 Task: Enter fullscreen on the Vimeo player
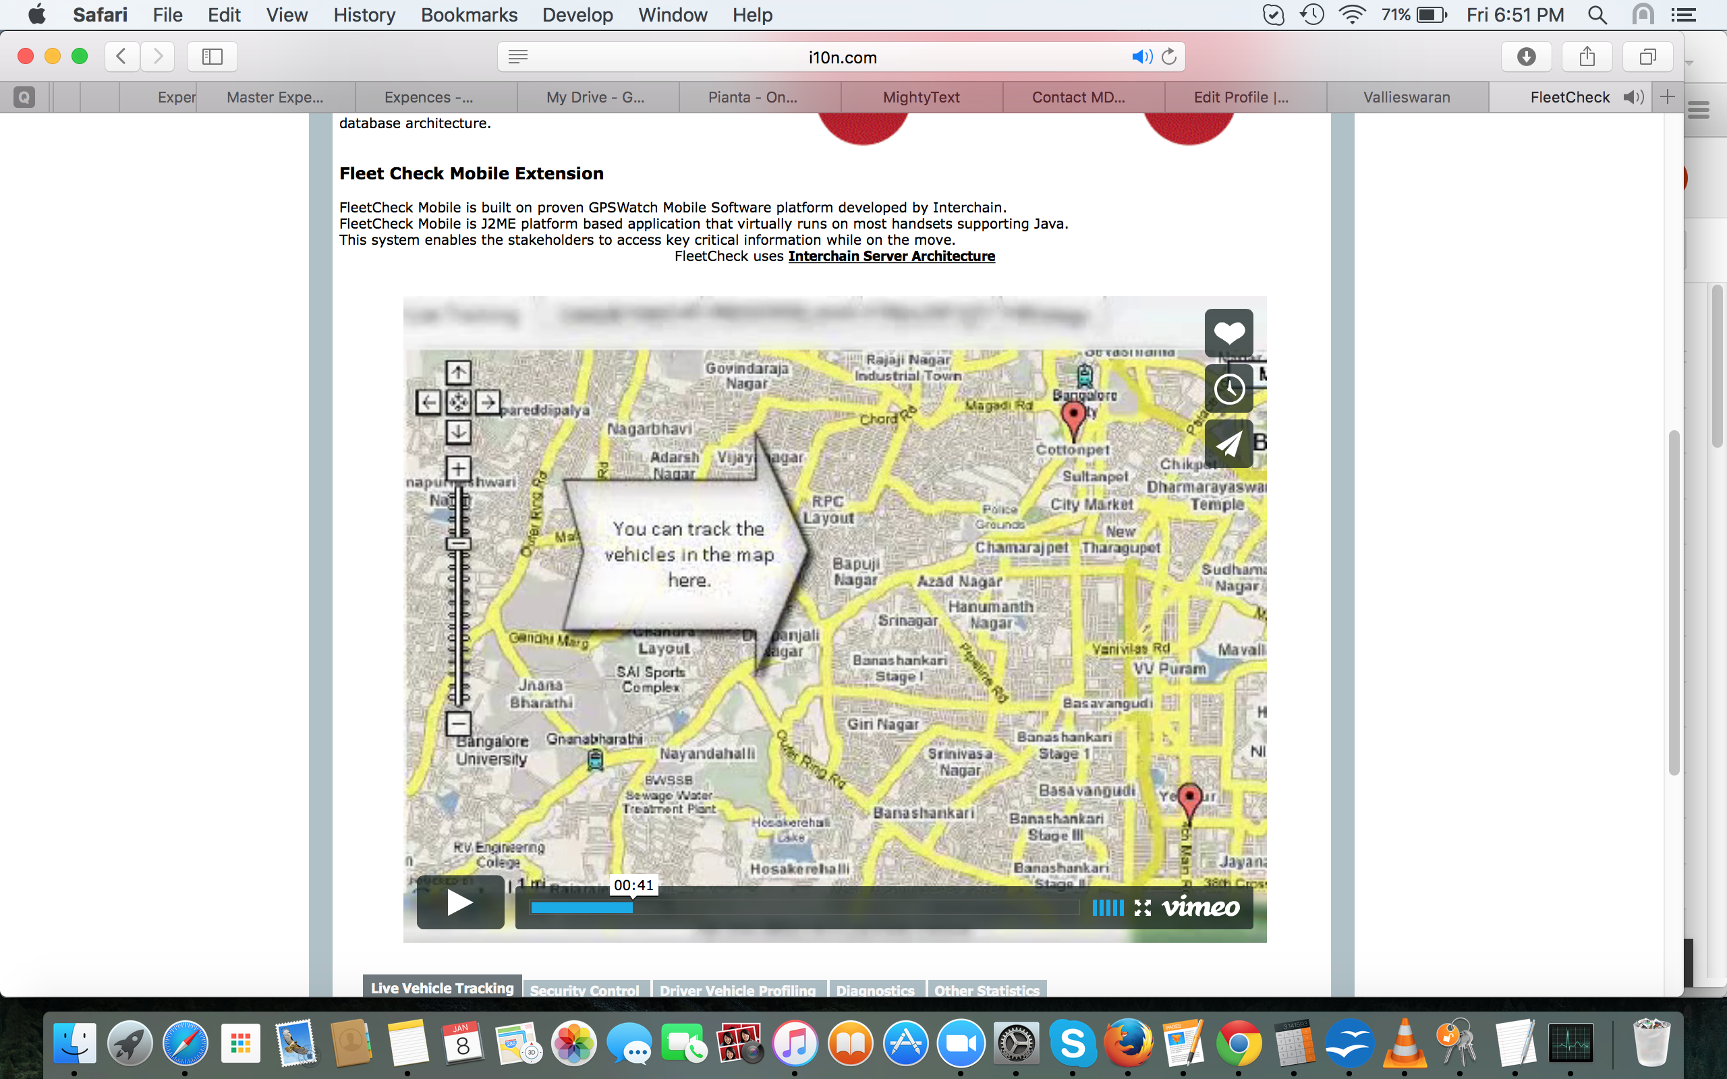pos(1143,907)
